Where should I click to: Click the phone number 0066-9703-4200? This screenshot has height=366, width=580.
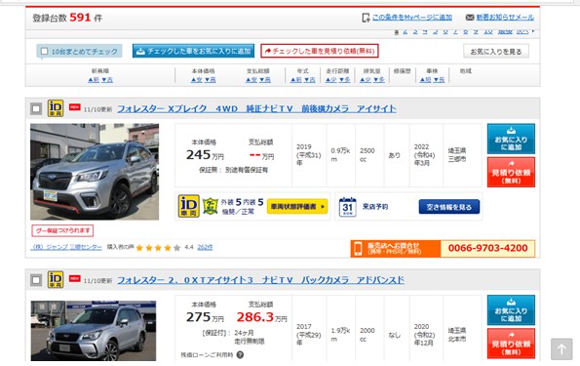pos(487,248)
